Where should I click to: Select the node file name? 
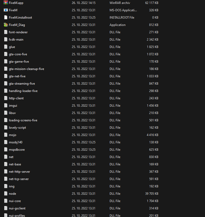point(13,194)
